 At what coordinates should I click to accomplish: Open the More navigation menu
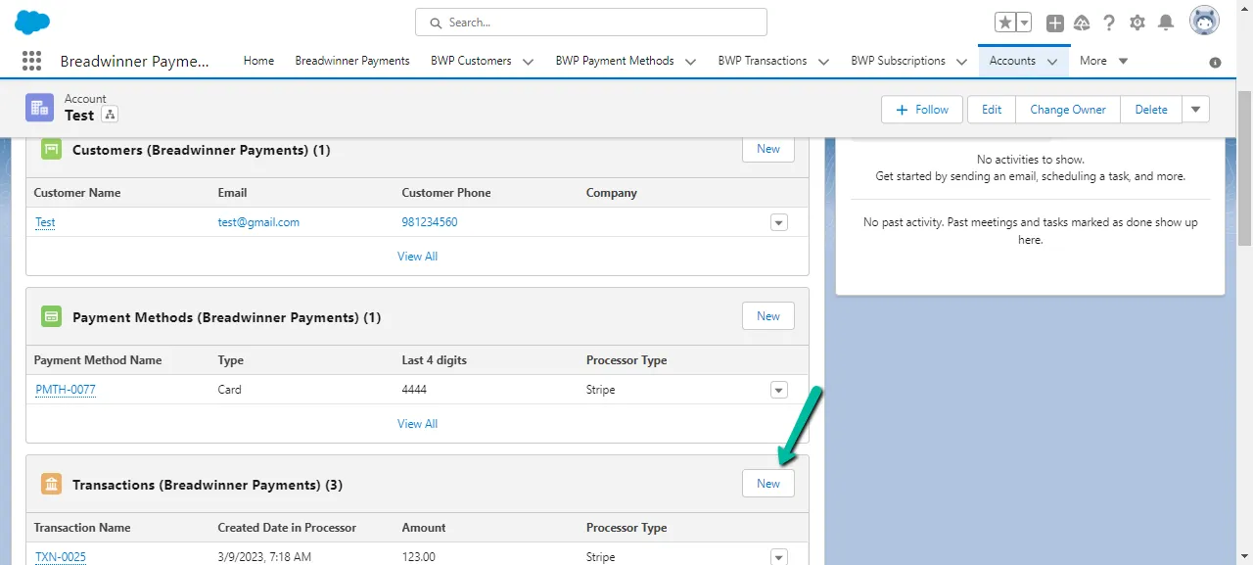[x=1103, y=61]
